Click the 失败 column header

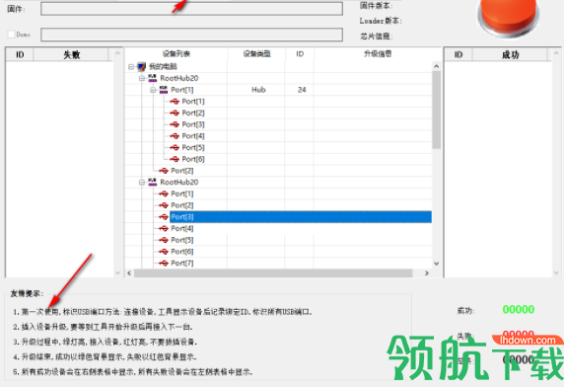click(71, 54)
